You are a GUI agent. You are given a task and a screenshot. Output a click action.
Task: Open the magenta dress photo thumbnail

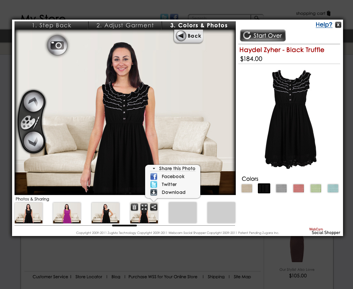tap(67, 213)
